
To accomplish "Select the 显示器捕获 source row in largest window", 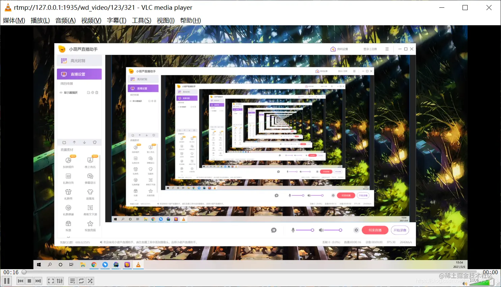I will click(79, 93).
